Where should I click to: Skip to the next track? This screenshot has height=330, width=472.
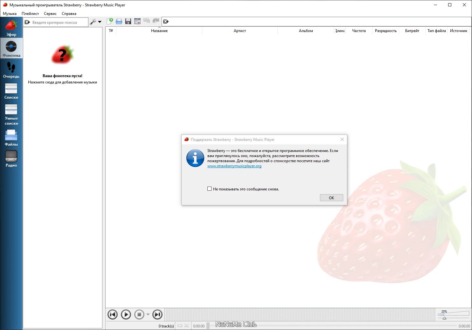pyautogui.click(x=157, y=314)
